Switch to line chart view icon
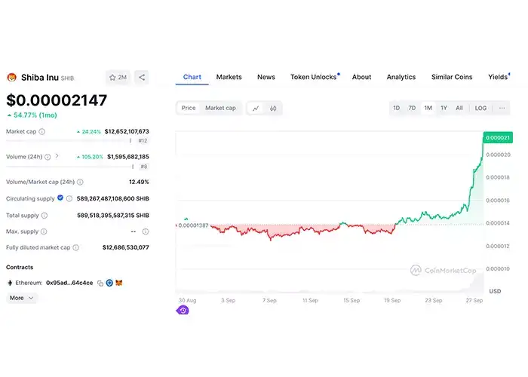528x377 pixels. click(256, 109)
